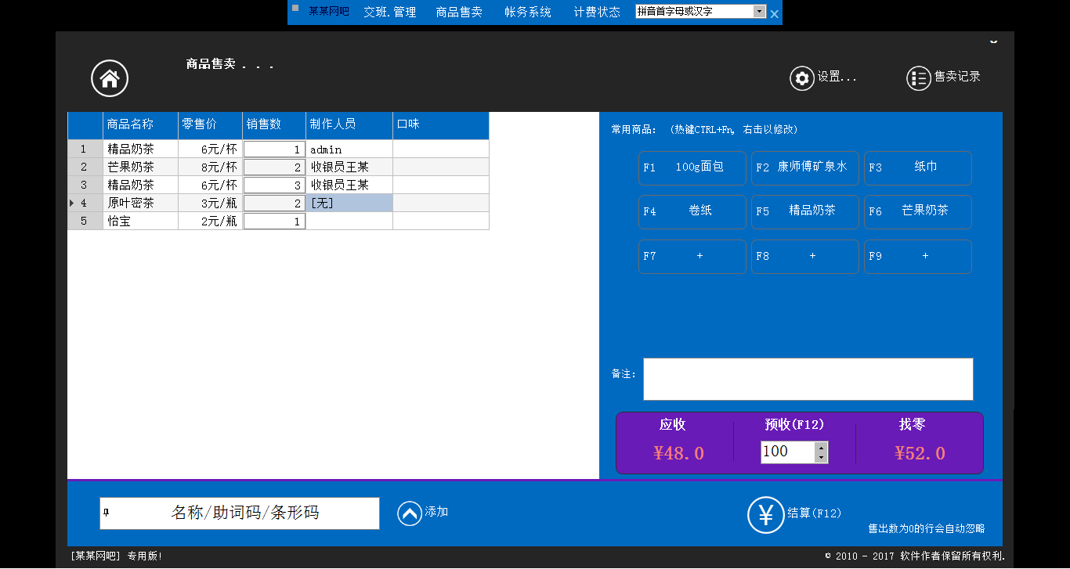The width and height of the screenshot is (1070, 569).
Task: Click the 添加 label
Action: [436, 512]
